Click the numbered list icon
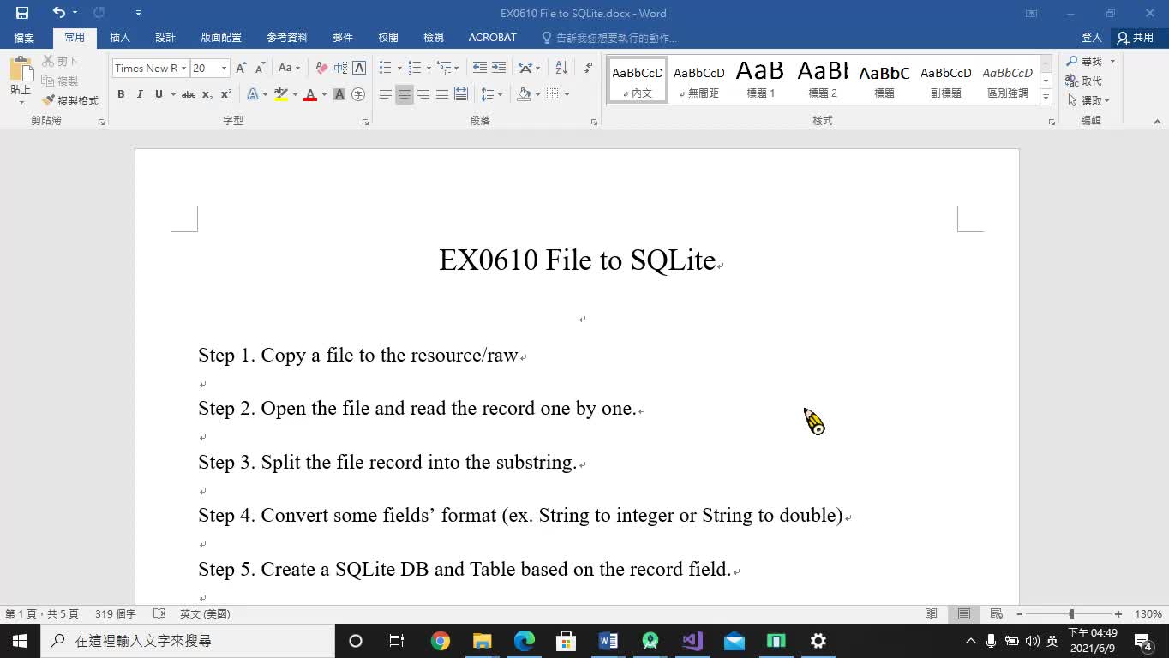This screenshot has height=658, width=1169. point(415,68)
